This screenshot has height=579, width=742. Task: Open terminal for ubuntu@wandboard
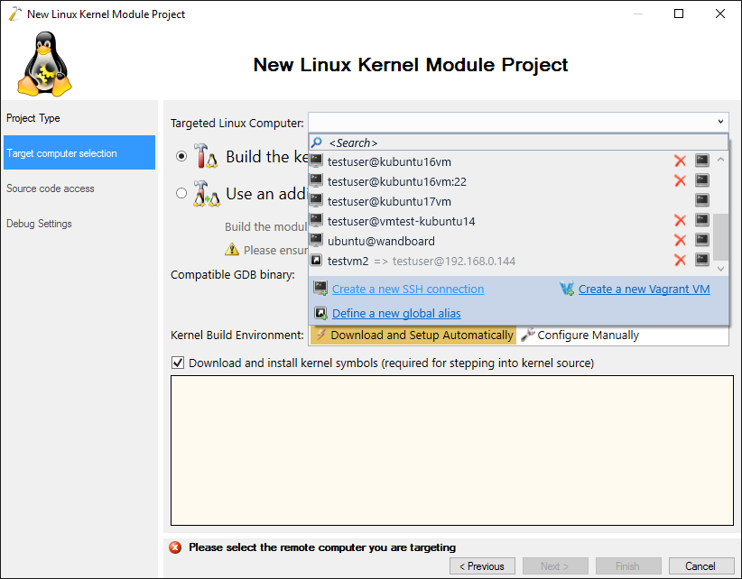click(702, 240)
